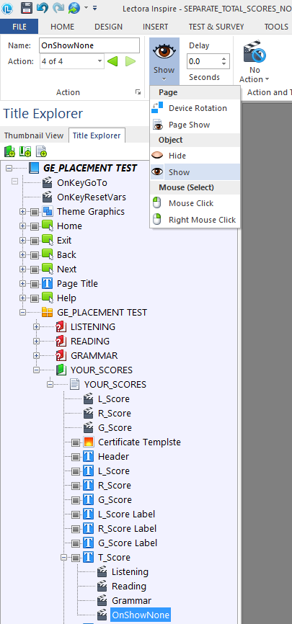Expand the Help button node
Image resolution: width=292 pixels, height=624 pixels.
point(22,298)
